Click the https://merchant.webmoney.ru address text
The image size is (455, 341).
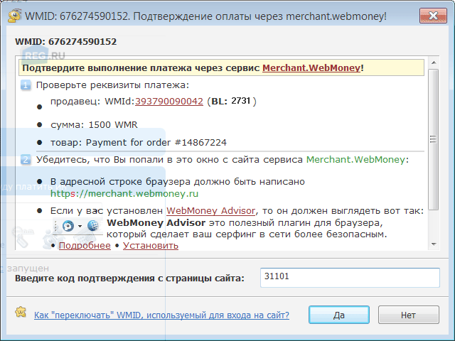tap(124, 193)
